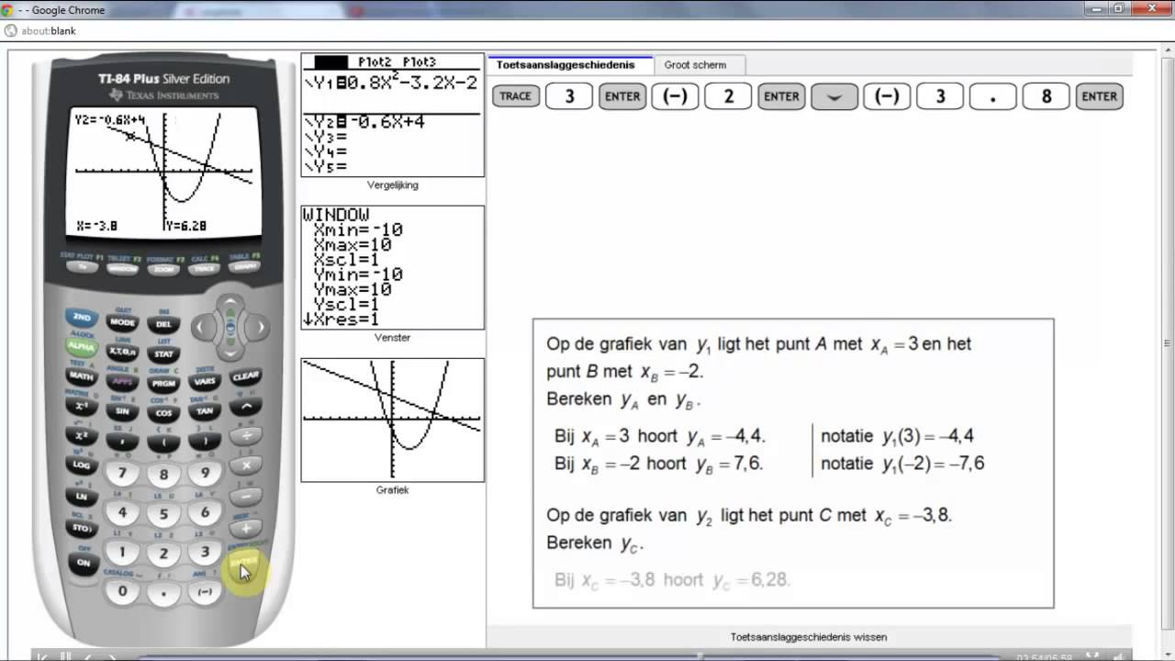Click the TRACE key on the calculator body
Viewport: 1175px width, 661px height.
(205, 269)
